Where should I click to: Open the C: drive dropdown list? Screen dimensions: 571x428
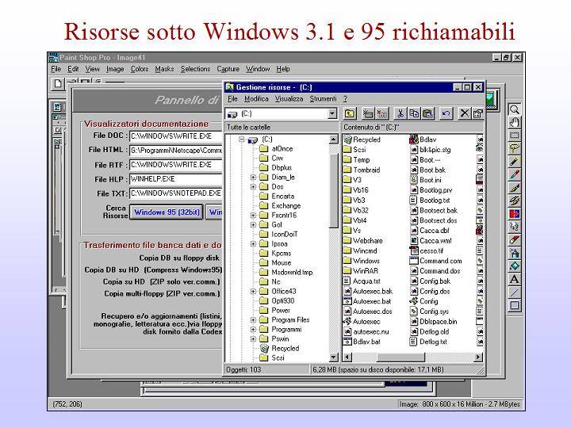pos(332,113)
